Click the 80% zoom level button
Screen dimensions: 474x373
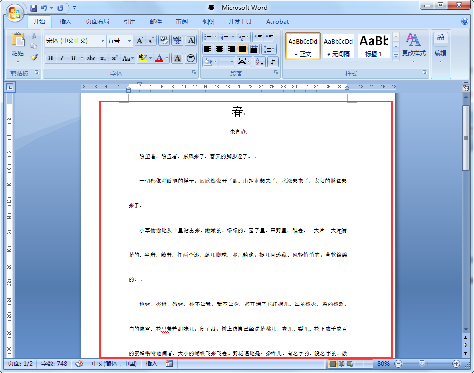pos(383,363)
